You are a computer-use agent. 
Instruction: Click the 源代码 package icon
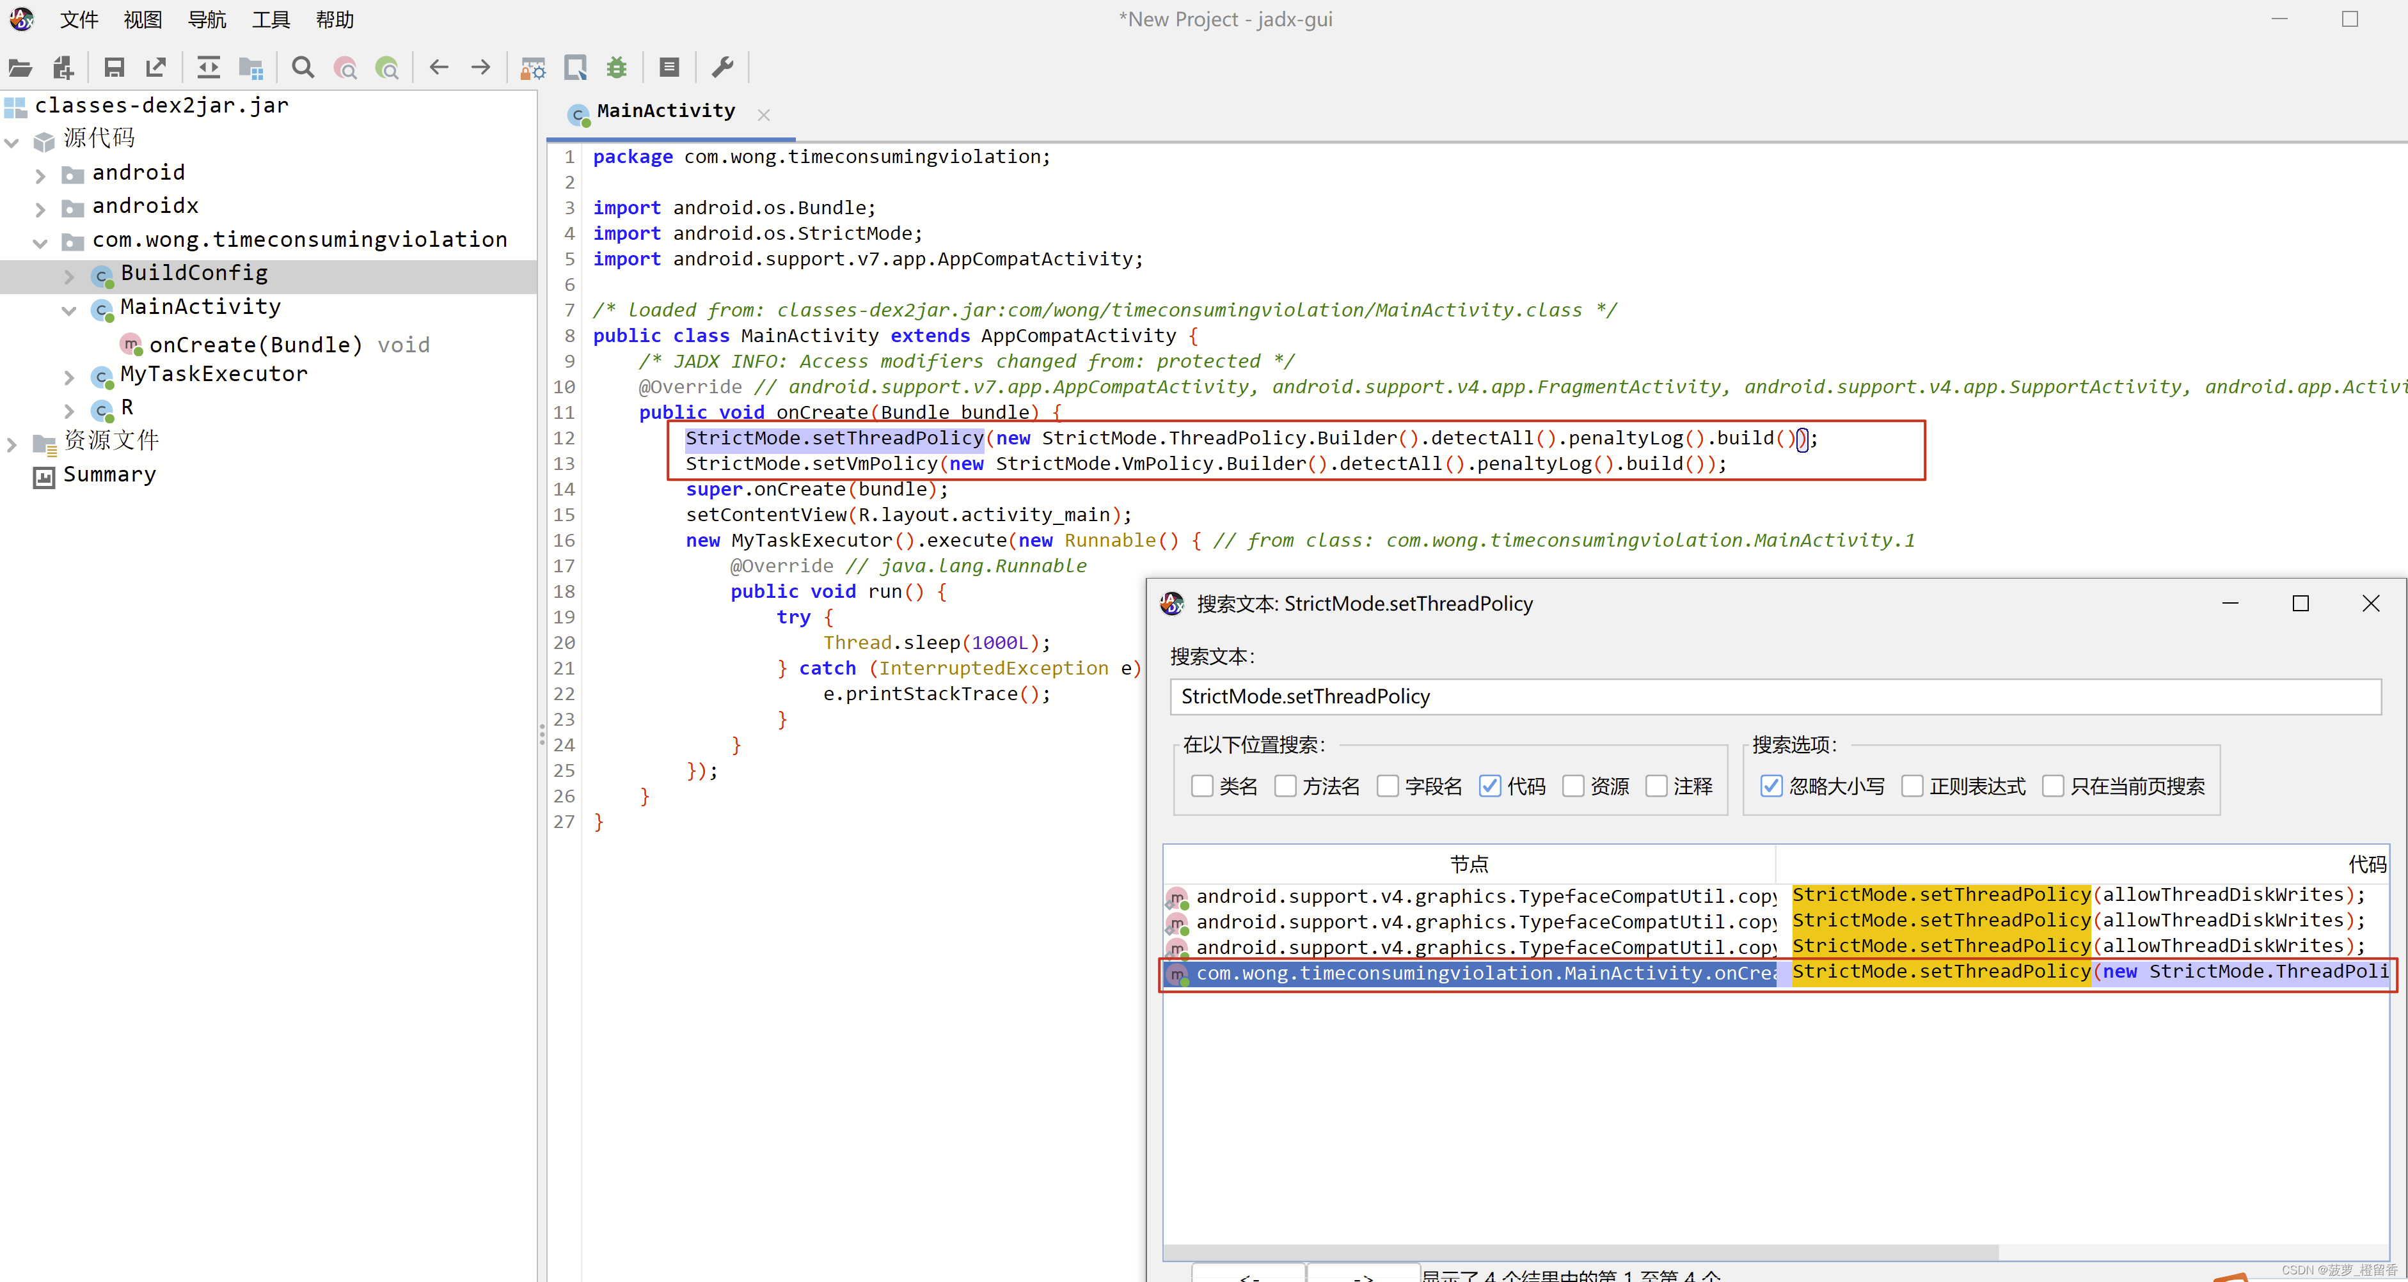coord(44,141)
